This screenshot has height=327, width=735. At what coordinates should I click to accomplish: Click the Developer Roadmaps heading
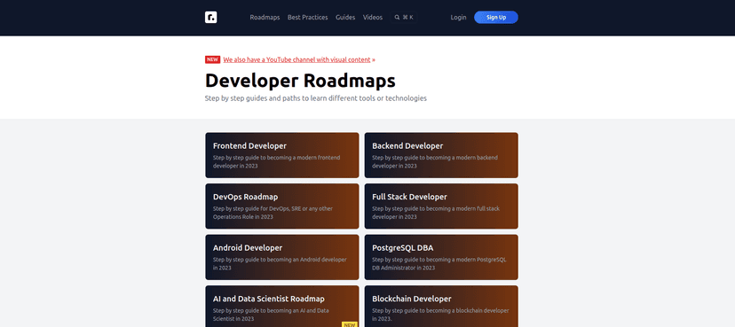pos(300,81)
